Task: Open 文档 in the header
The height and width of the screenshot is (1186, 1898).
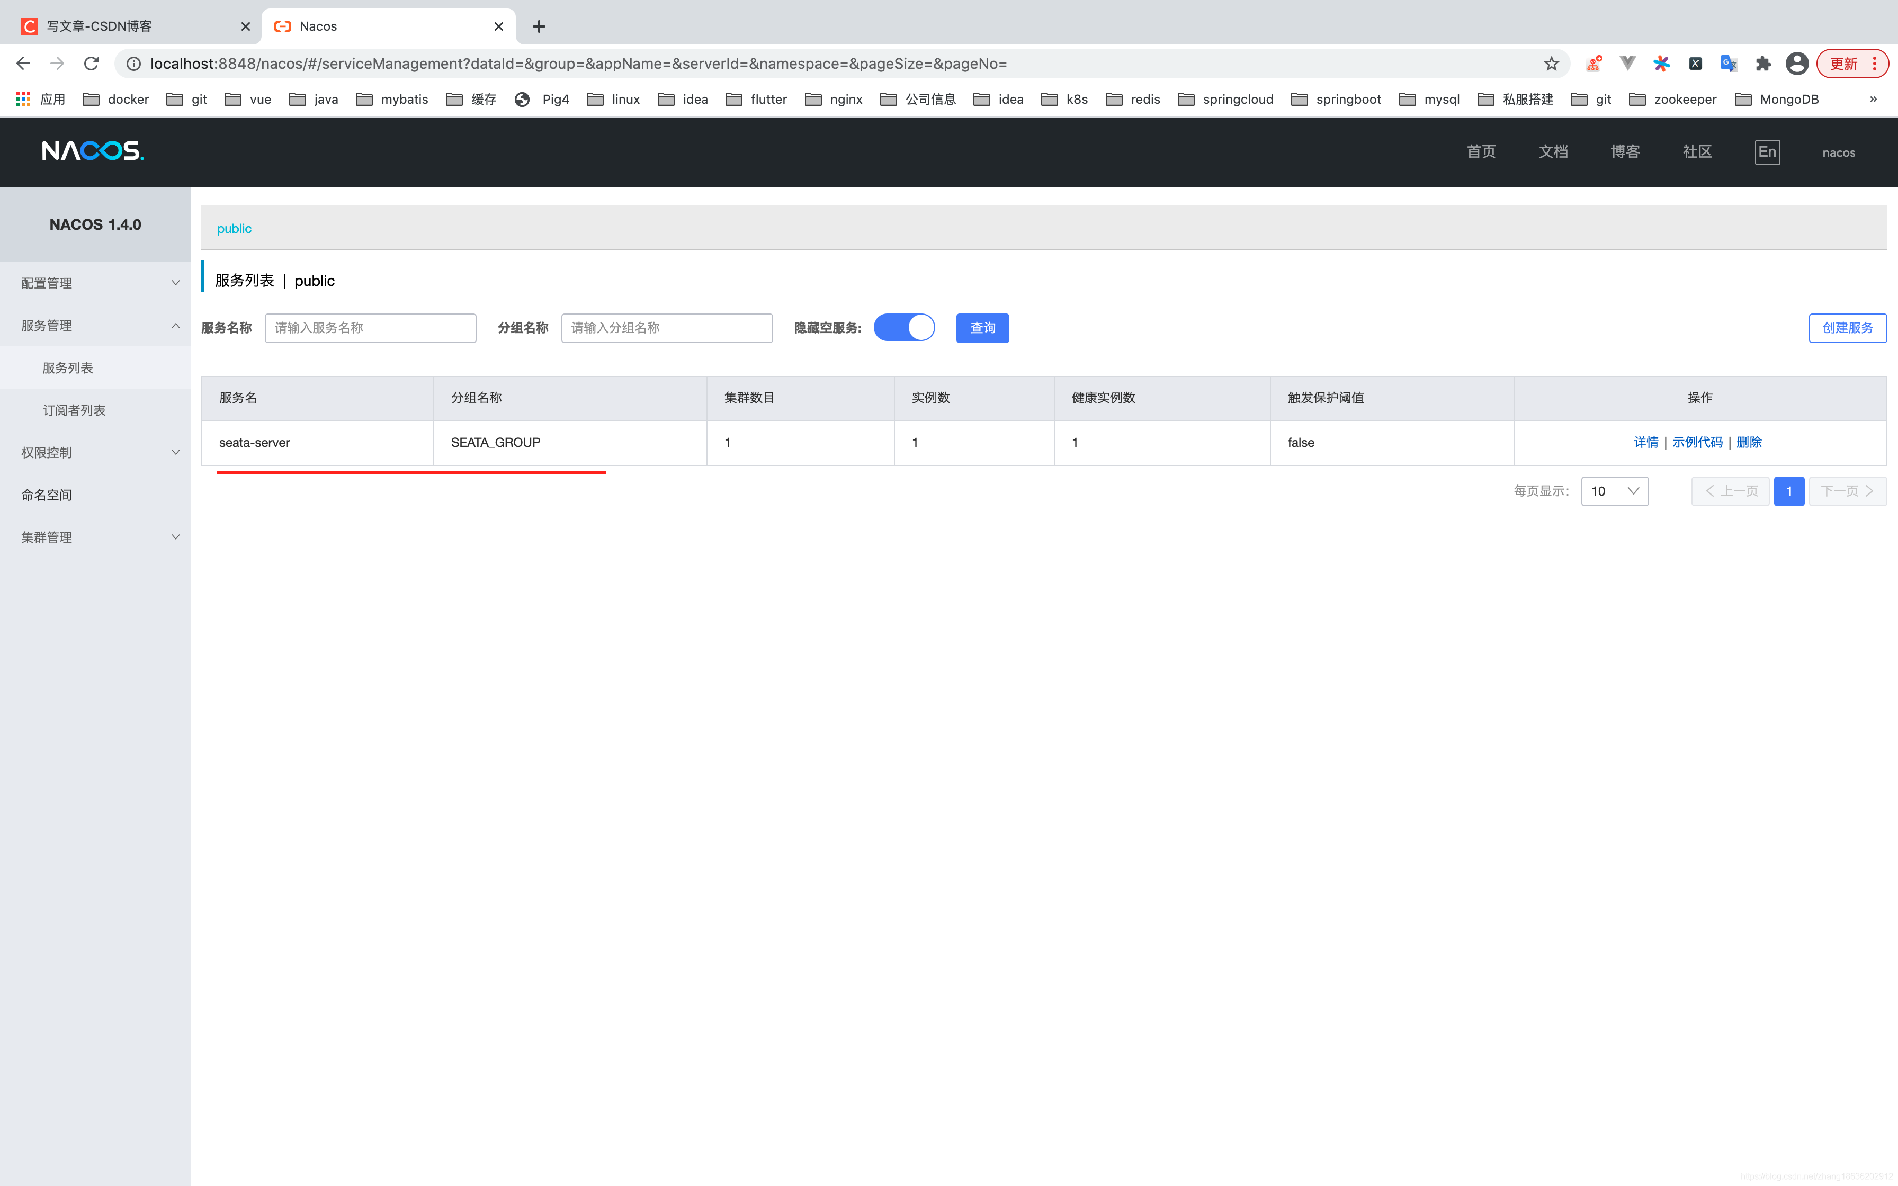Action: click(1553, 151)
